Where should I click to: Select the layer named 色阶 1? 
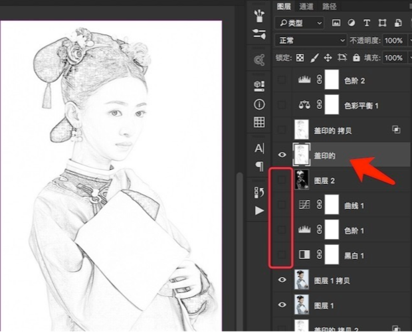[x=342, y=230]
